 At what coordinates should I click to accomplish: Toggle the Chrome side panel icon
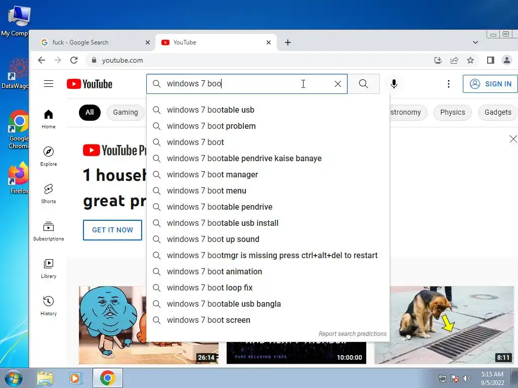pos(491,60)
